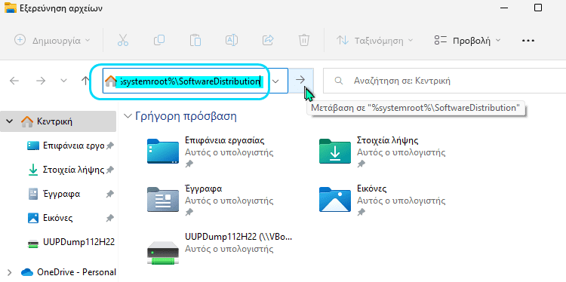Click the Go-to arrow next to address bar
Image resolution: width=566 pixels, height=282 pixels.
tap(300, 81)
